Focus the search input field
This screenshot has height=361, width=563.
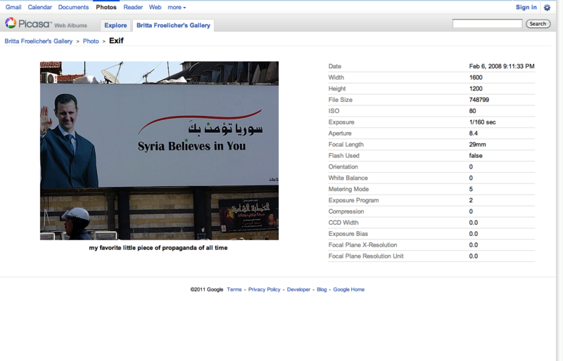coord(487,24)
